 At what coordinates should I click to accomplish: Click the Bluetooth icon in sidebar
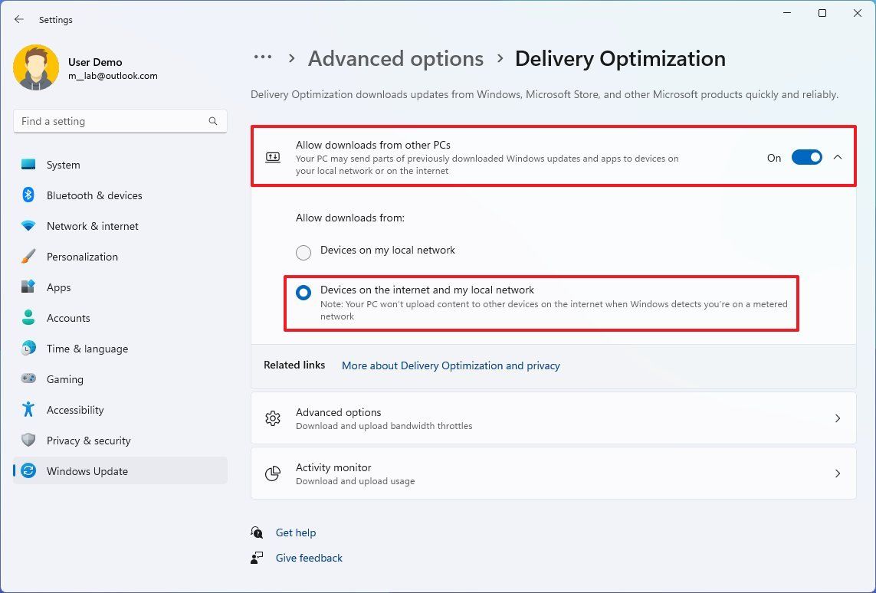28,195
